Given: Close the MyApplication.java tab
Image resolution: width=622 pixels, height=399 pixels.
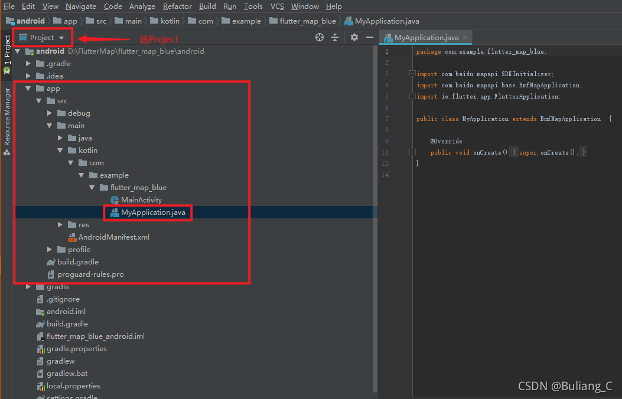Looking at the screenshot, I should coord(465,37).
